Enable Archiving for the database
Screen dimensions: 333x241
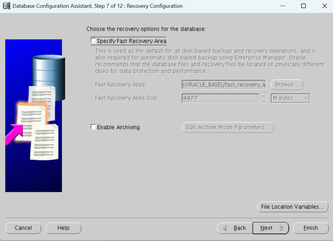click(x=93, y=127)
